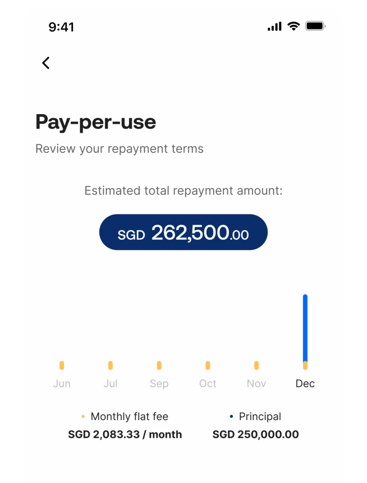367x483 pixels.
Task: Select the Nov month label
Action: pyautogui.click(x=256, y=383)
